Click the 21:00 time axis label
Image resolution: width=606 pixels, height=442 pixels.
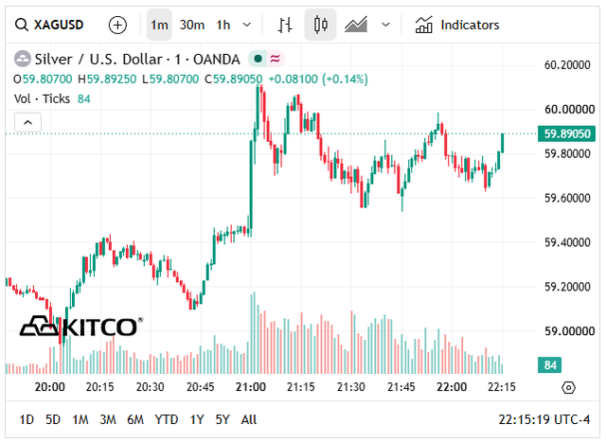click(x=251, y=387)
